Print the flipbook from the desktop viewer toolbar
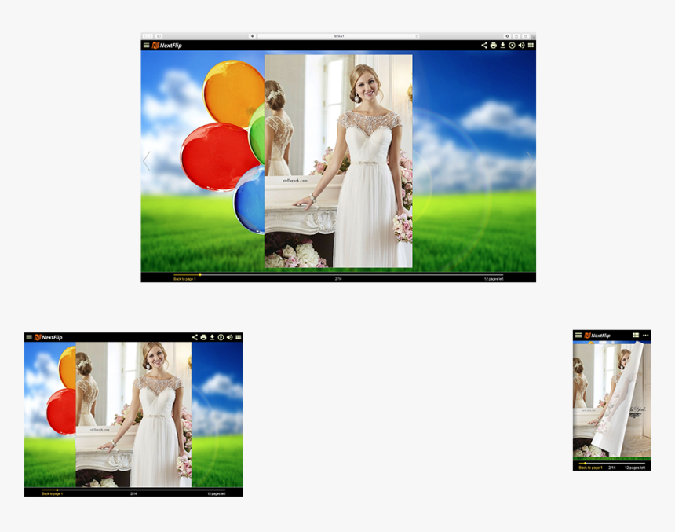The width and height of the screenshot is (675, 532). coord(494,46)
